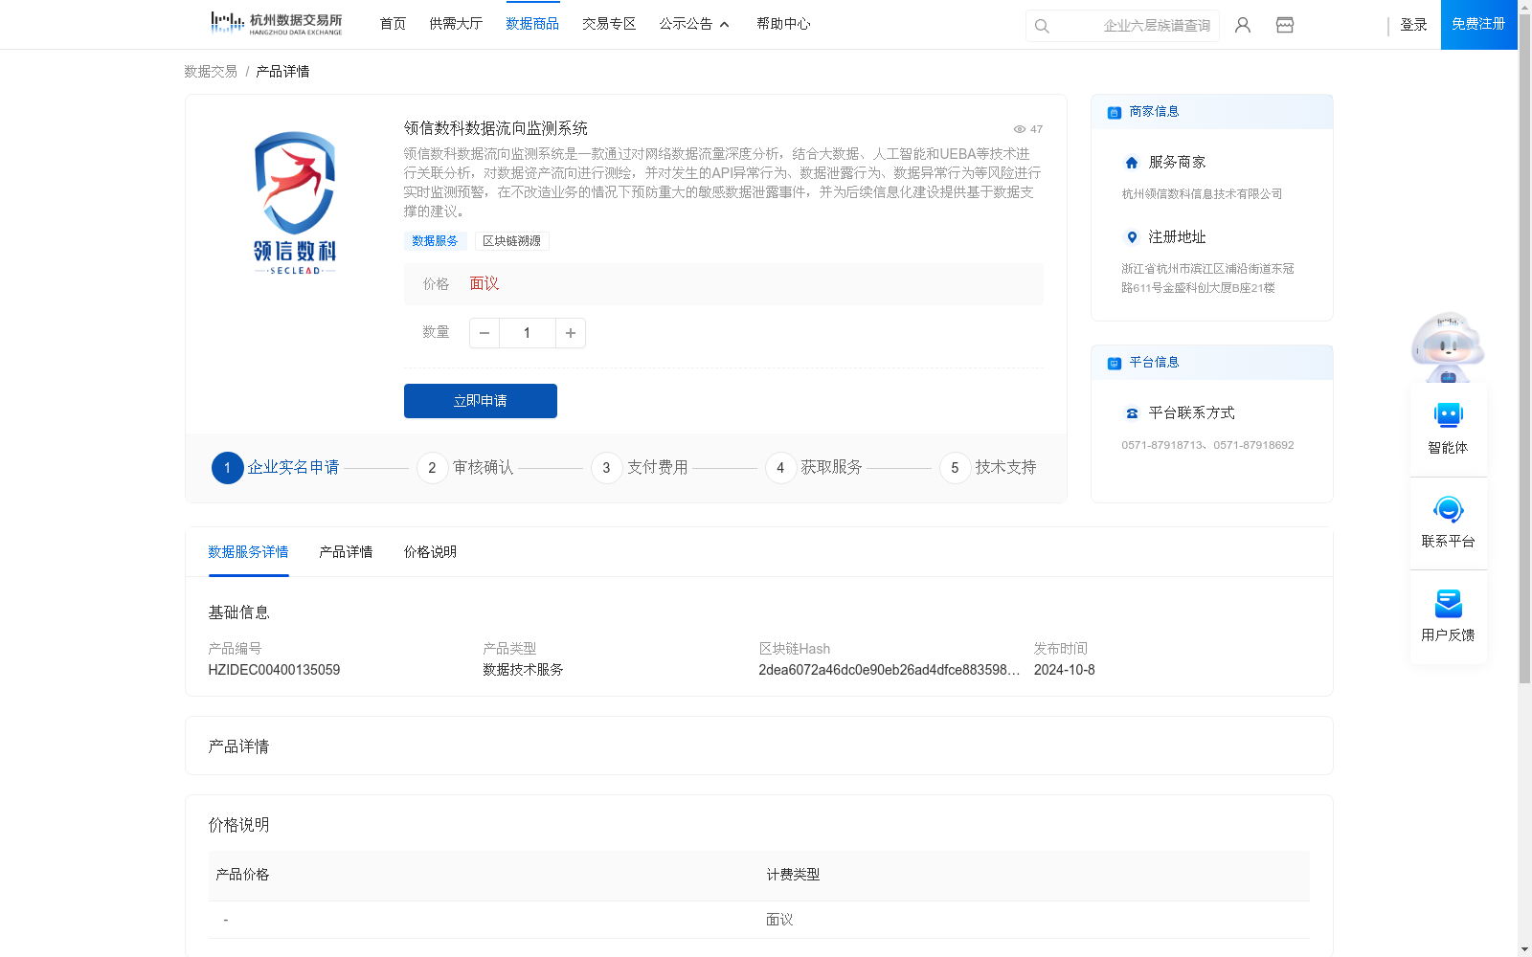The width and height of the screenshot is (1532, 957).
Task: Click company name 杭州领信数科信息技术有限公司
Action: 1202,194
